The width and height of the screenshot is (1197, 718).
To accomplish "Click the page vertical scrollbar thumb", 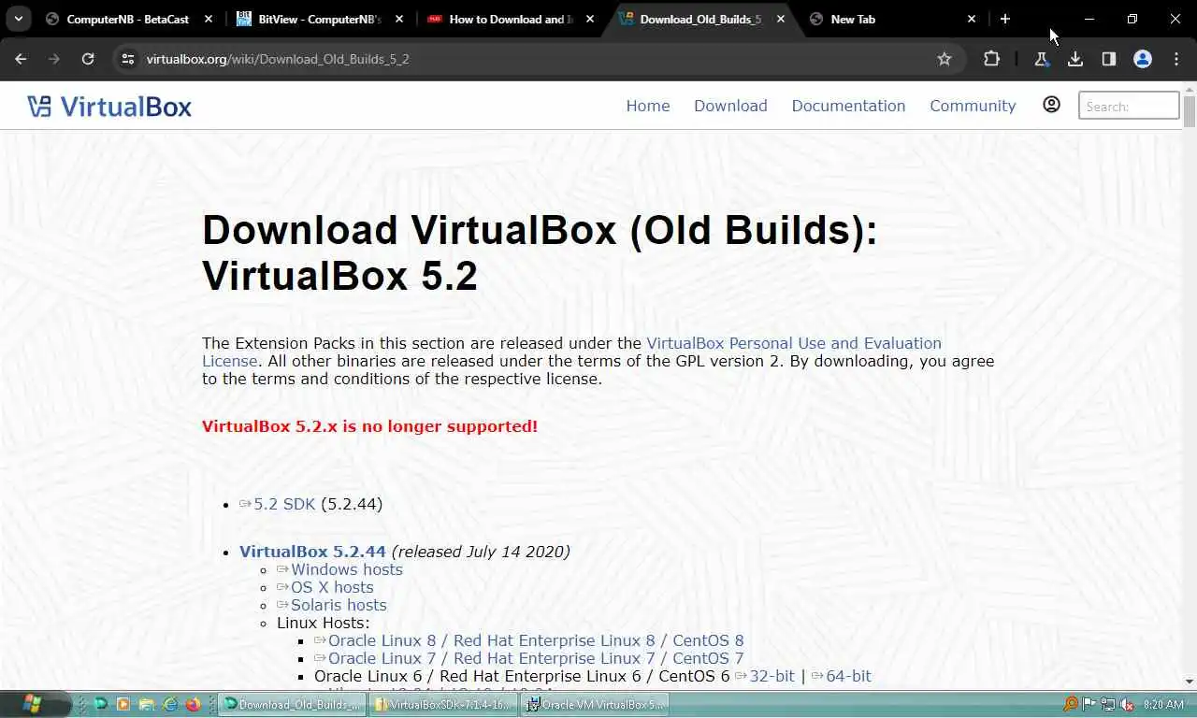I will [x=1190, y=110].
